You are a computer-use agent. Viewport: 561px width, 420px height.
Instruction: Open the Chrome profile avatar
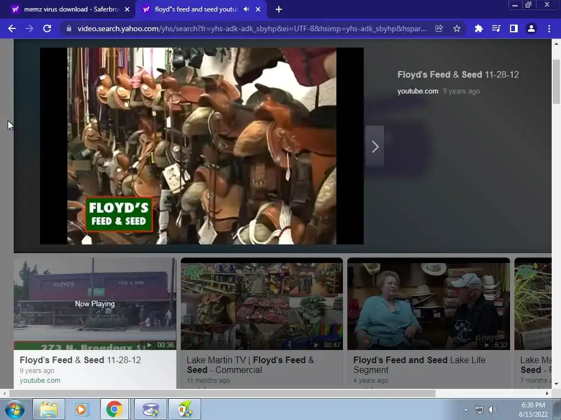click(x=531, y=28)
